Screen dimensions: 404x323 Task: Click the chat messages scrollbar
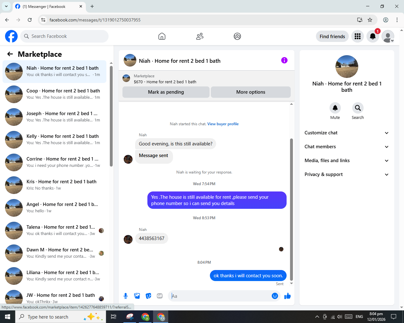pyautogui.click(x=291, y=209)
